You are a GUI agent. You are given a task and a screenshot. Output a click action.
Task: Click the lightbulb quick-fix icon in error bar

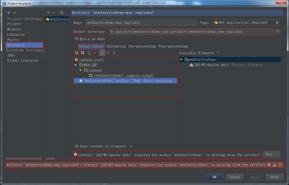[x=269, y=165]
